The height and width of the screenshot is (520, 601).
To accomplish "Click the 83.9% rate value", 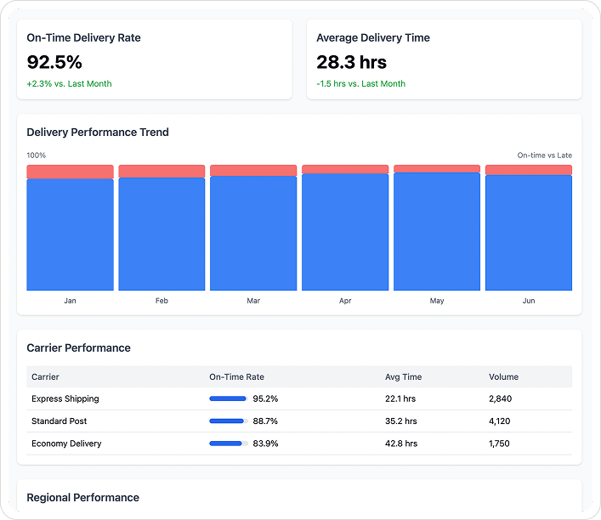I will pyautogui.click(x=265, y=444).
